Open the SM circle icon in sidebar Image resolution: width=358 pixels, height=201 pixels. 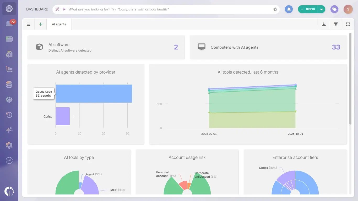[x=9, y=160]
